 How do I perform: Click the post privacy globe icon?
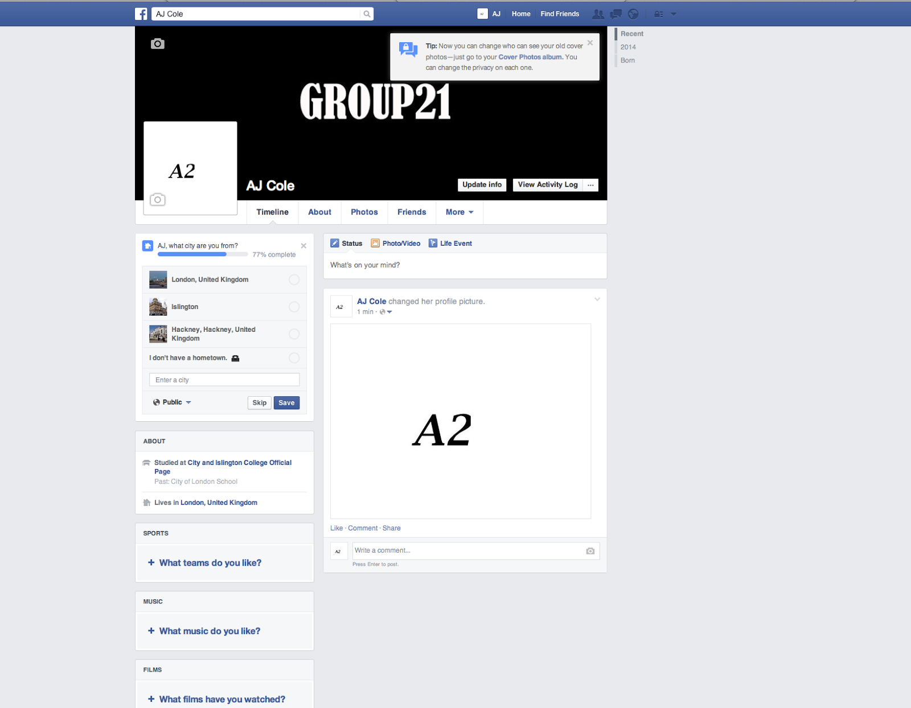(x=383, y=312)
